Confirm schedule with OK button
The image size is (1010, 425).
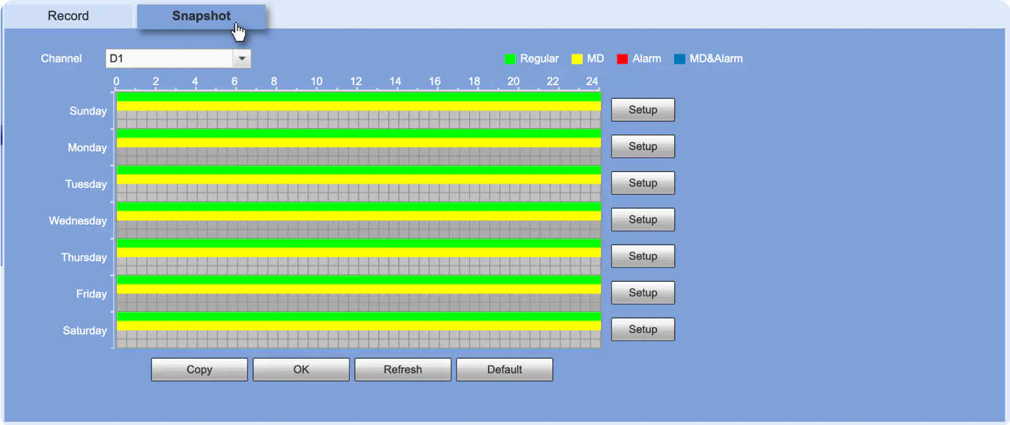301,370
